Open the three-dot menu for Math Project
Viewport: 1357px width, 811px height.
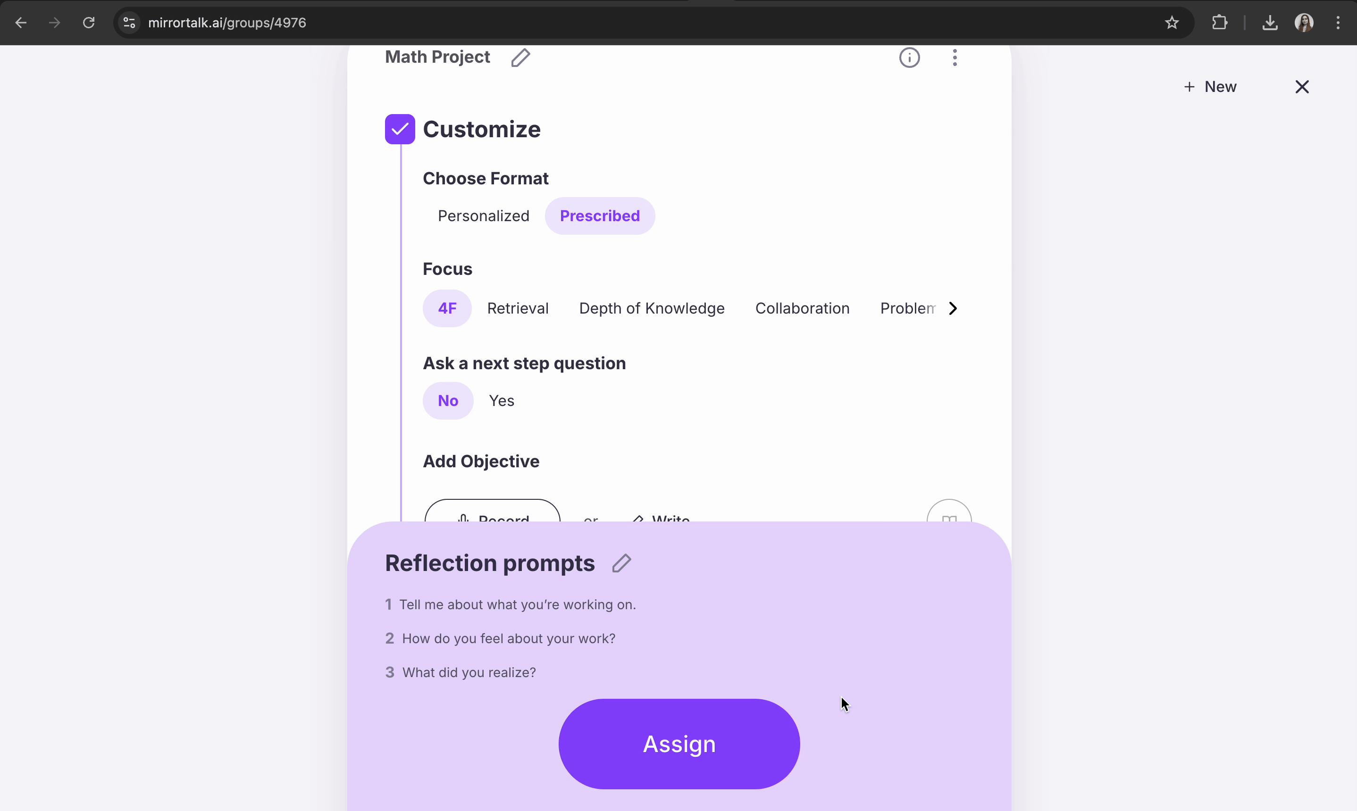point(955,58)
